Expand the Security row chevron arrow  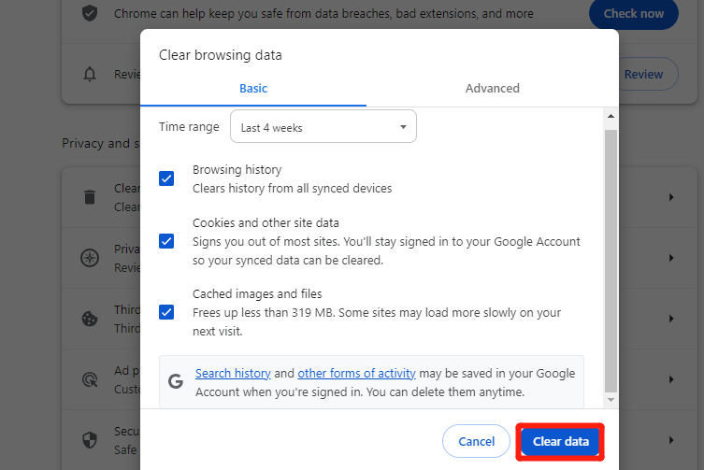point(670,439)
